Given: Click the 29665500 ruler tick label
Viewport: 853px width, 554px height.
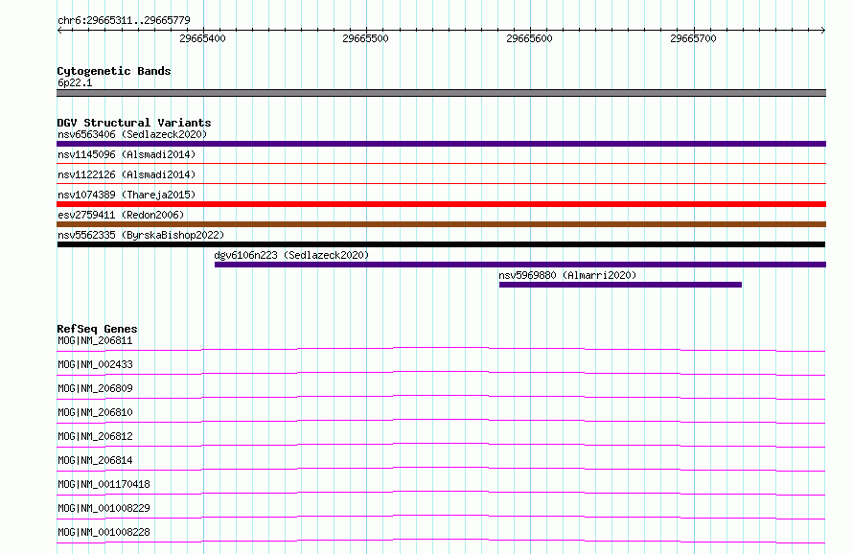Looking at the screenshot, I should (365, 38).
